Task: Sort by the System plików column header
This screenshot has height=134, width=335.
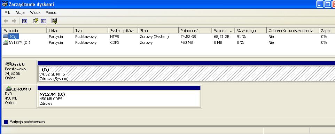Action: coord(123,31)
